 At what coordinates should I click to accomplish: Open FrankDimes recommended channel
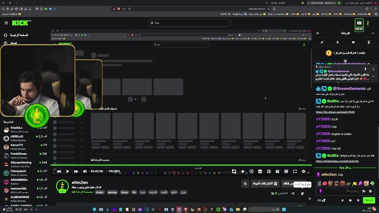pos(25,156)
